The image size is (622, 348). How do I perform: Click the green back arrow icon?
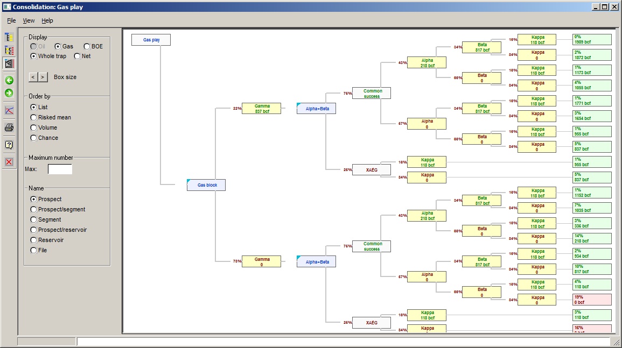point(9,80)
